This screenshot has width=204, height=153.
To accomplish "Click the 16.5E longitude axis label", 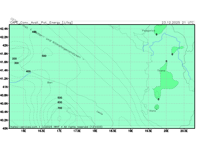I will click(x=42, y=131).
